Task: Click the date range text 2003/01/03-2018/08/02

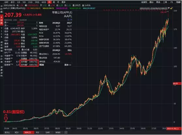Action: click(153, 8)
